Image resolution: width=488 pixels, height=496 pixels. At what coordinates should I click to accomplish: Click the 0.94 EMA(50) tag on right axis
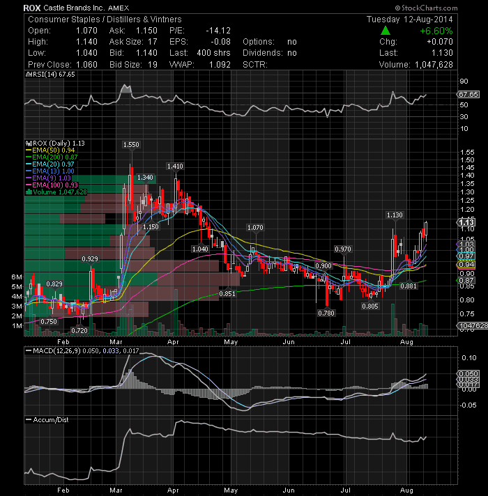466,265
